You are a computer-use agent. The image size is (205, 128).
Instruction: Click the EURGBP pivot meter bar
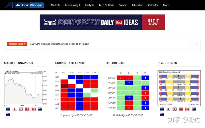tap(179, 88)
